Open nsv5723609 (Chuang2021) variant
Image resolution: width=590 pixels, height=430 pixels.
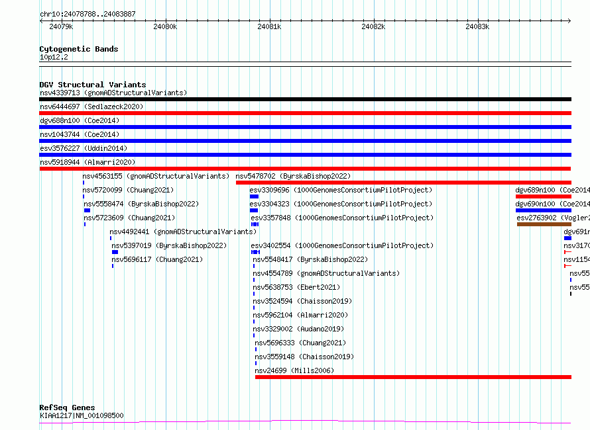tap(129, 218)
